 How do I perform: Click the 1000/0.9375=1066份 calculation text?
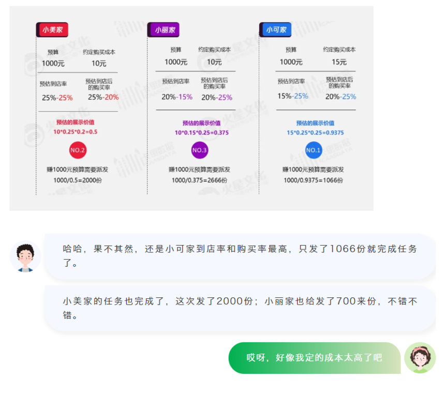tap(313, 180)
